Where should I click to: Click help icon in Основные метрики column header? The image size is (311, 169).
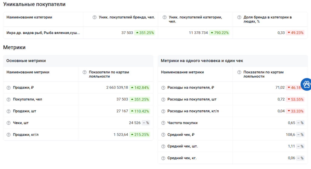[84, 72]
